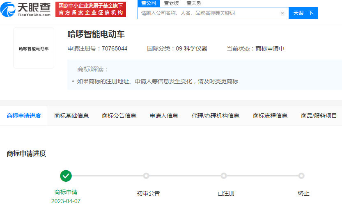
Task: Click the 已注册 step label
Action: click(x=226, y=193)
